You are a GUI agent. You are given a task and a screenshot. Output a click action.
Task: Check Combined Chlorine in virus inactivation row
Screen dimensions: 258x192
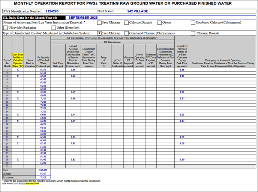(x=193, y=22)
